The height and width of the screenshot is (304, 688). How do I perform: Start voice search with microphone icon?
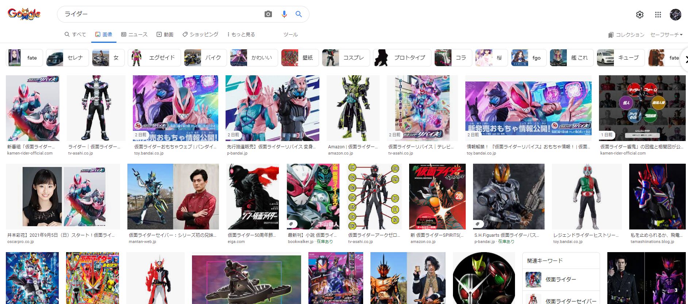[284, 14]
